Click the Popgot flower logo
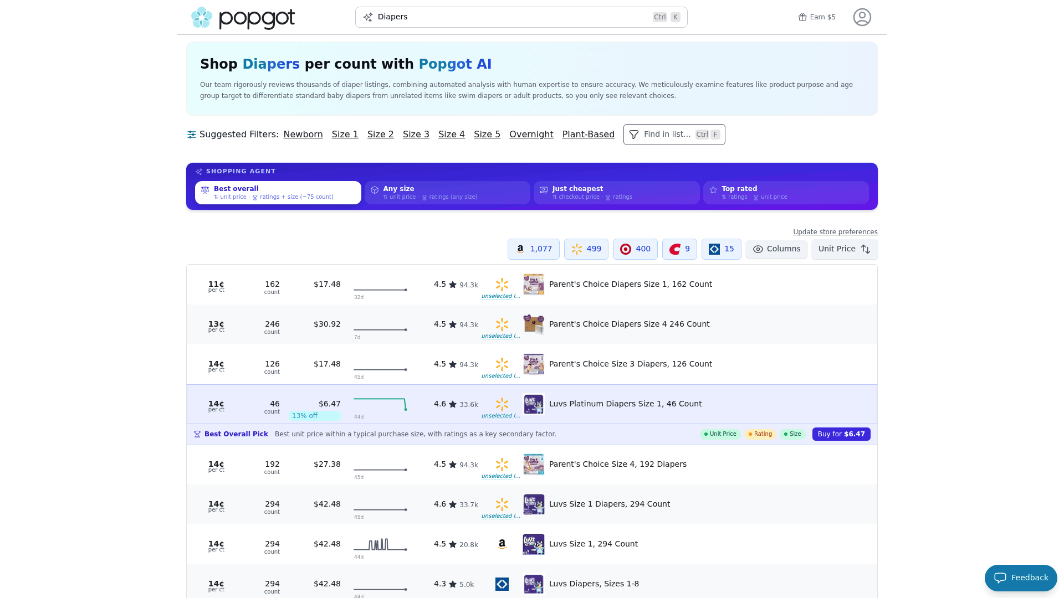The width and height of the screenshot is (1064, 598). (202, 17)
